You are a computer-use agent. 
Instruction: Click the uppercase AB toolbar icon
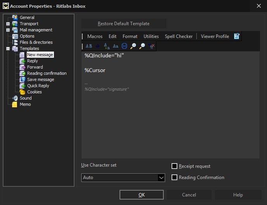click(89, 46)
